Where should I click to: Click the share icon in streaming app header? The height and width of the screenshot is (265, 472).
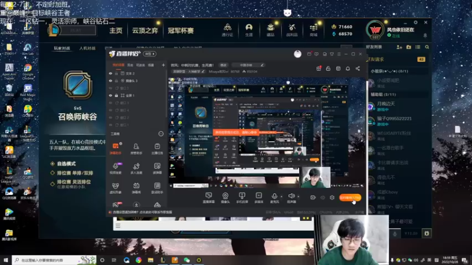(x=358, y=68)
